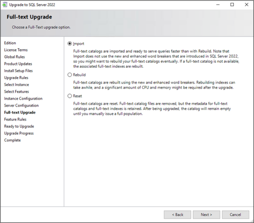Jump to Install Setup Files step
Screen dimensions: 254x223
[18, 71]
